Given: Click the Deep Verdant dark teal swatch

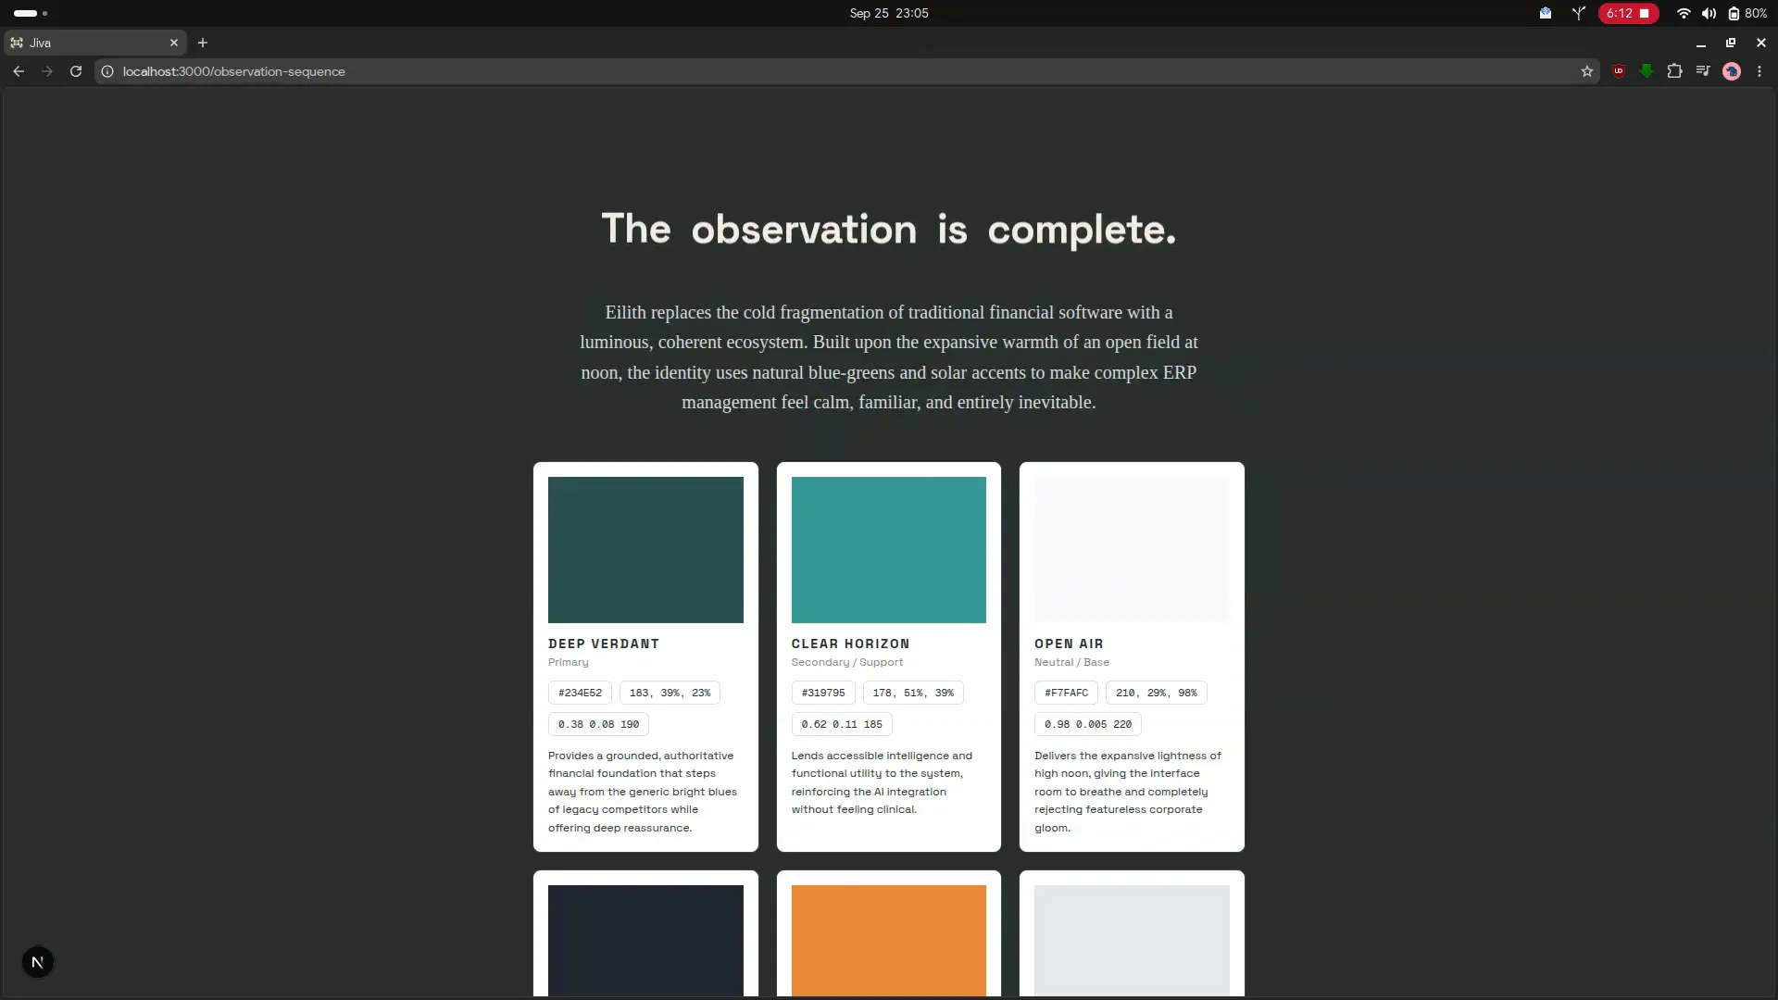Looking at the screenshot, I should [645, 550].
